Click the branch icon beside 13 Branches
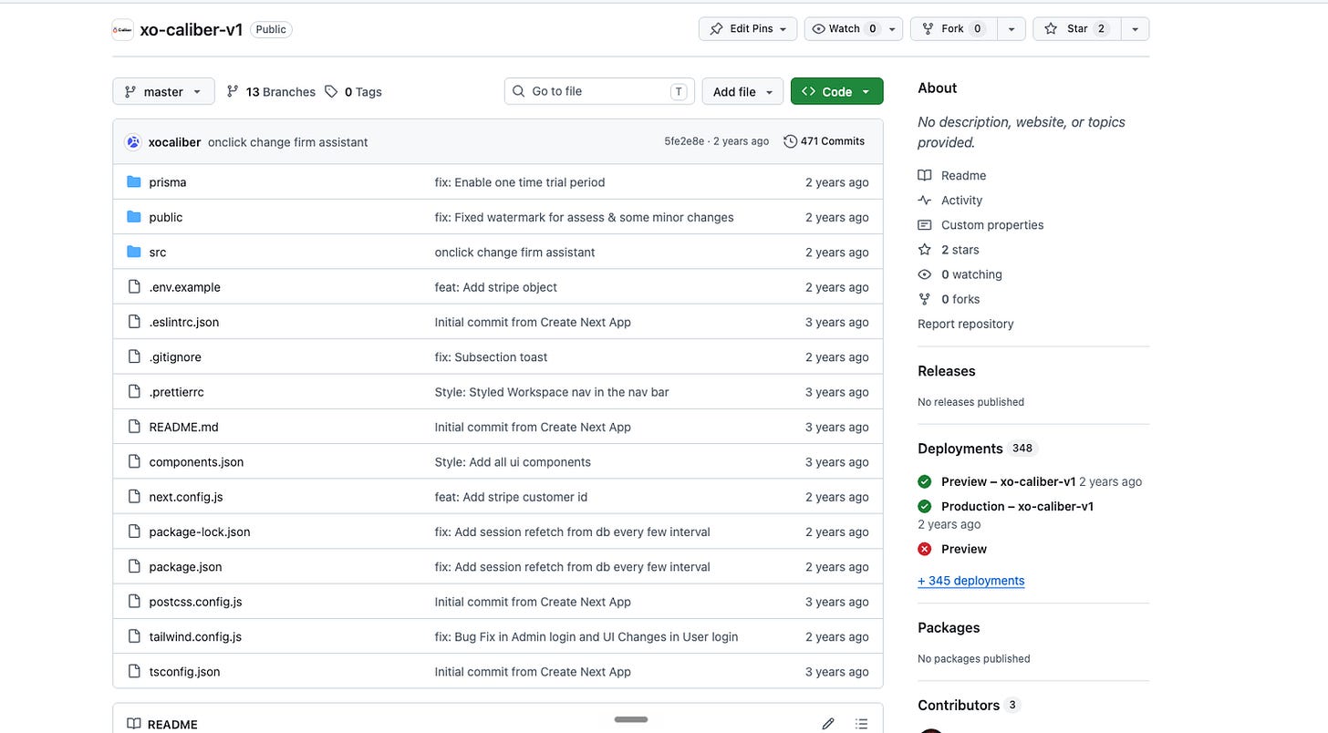1328x733 pixels. tap(233, 91)
